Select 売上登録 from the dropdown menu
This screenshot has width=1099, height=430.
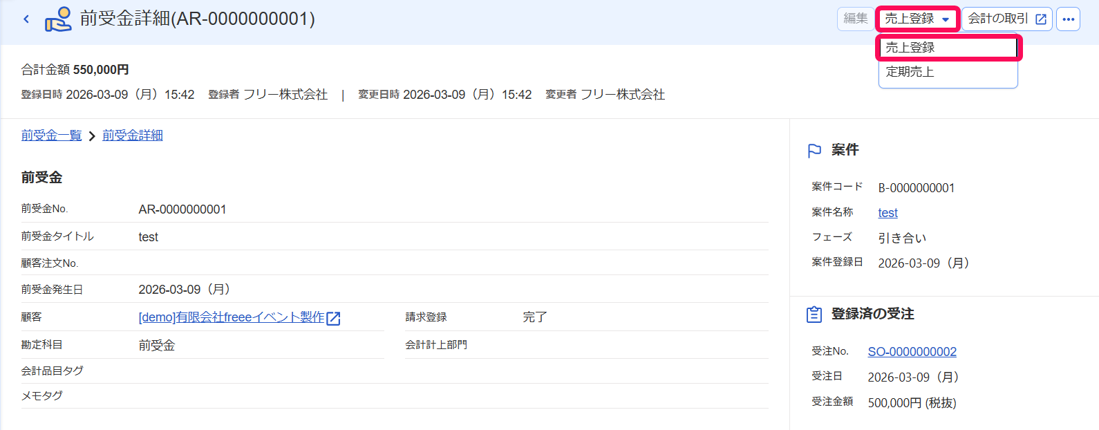point(948,48)
